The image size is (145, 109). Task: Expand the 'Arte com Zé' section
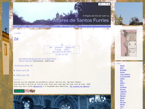21,71
